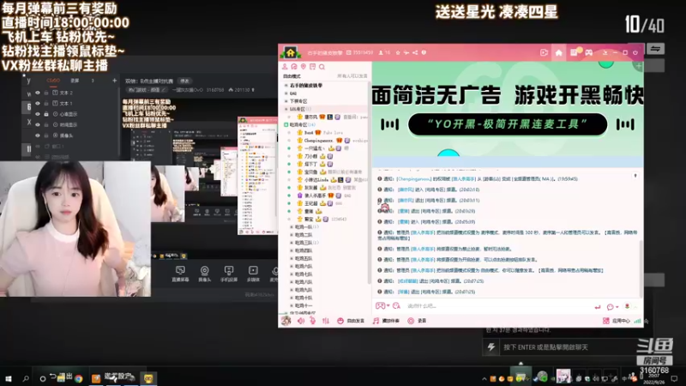Toggle the lock on 文本1 layer
Viewport: 686px width, 386px height.
pyautogui.click(x=46, y=103)
